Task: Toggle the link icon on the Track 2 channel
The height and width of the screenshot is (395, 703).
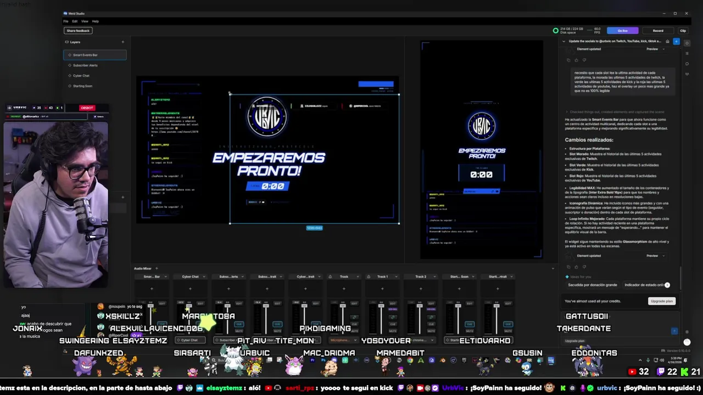Action: point(431,317)
